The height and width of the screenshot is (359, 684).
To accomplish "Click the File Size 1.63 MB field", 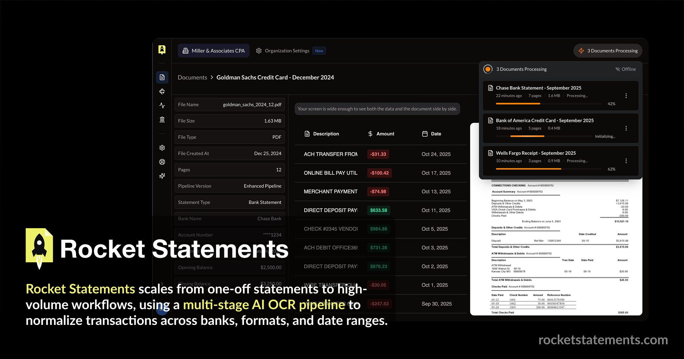I will (x=230, y=121).
